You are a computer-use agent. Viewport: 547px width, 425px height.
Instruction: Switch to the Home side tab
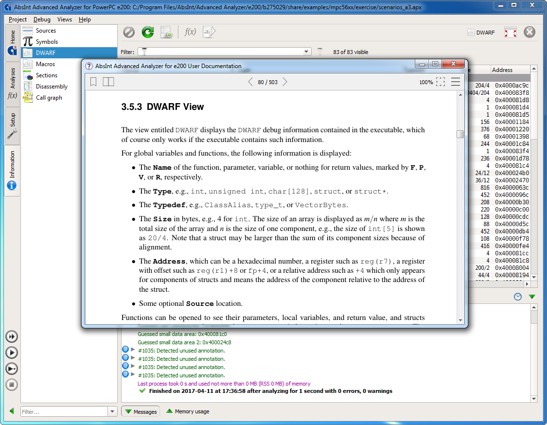pyautogui.click(x=12, y=42)
